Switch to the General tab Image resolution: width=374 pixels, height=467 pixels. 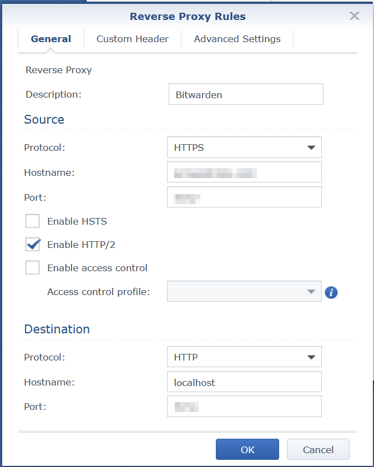(x=51, y=39)
